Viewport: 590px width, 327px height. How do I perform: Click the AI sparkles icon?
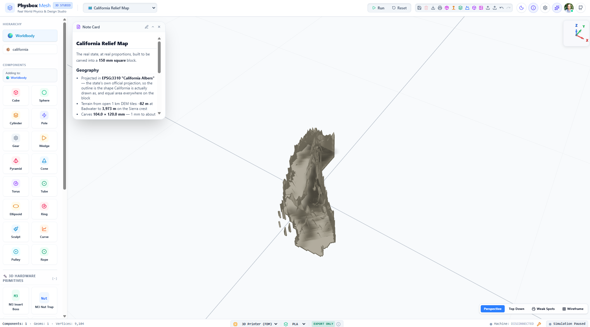coord(557,8)
